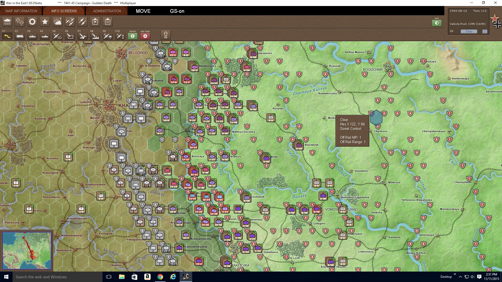The width and height of the screenshot is (502, 282).
Task: Click the Kantemirovka town label
Action: [327, 93]
